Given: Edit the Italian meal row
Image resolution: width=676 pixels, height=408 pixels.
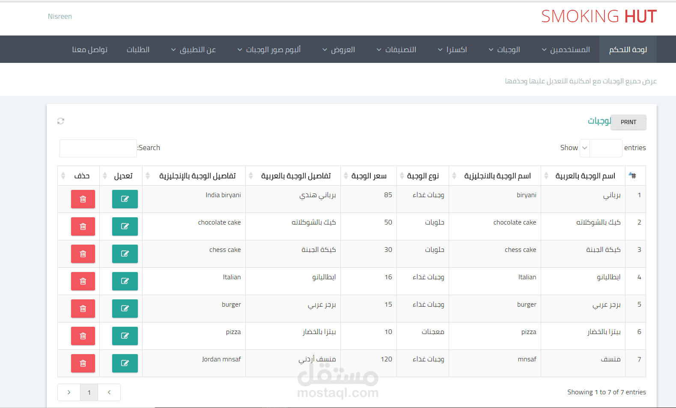Looking at the screenshot, I should pyautogui.click(x=125, y=281).
